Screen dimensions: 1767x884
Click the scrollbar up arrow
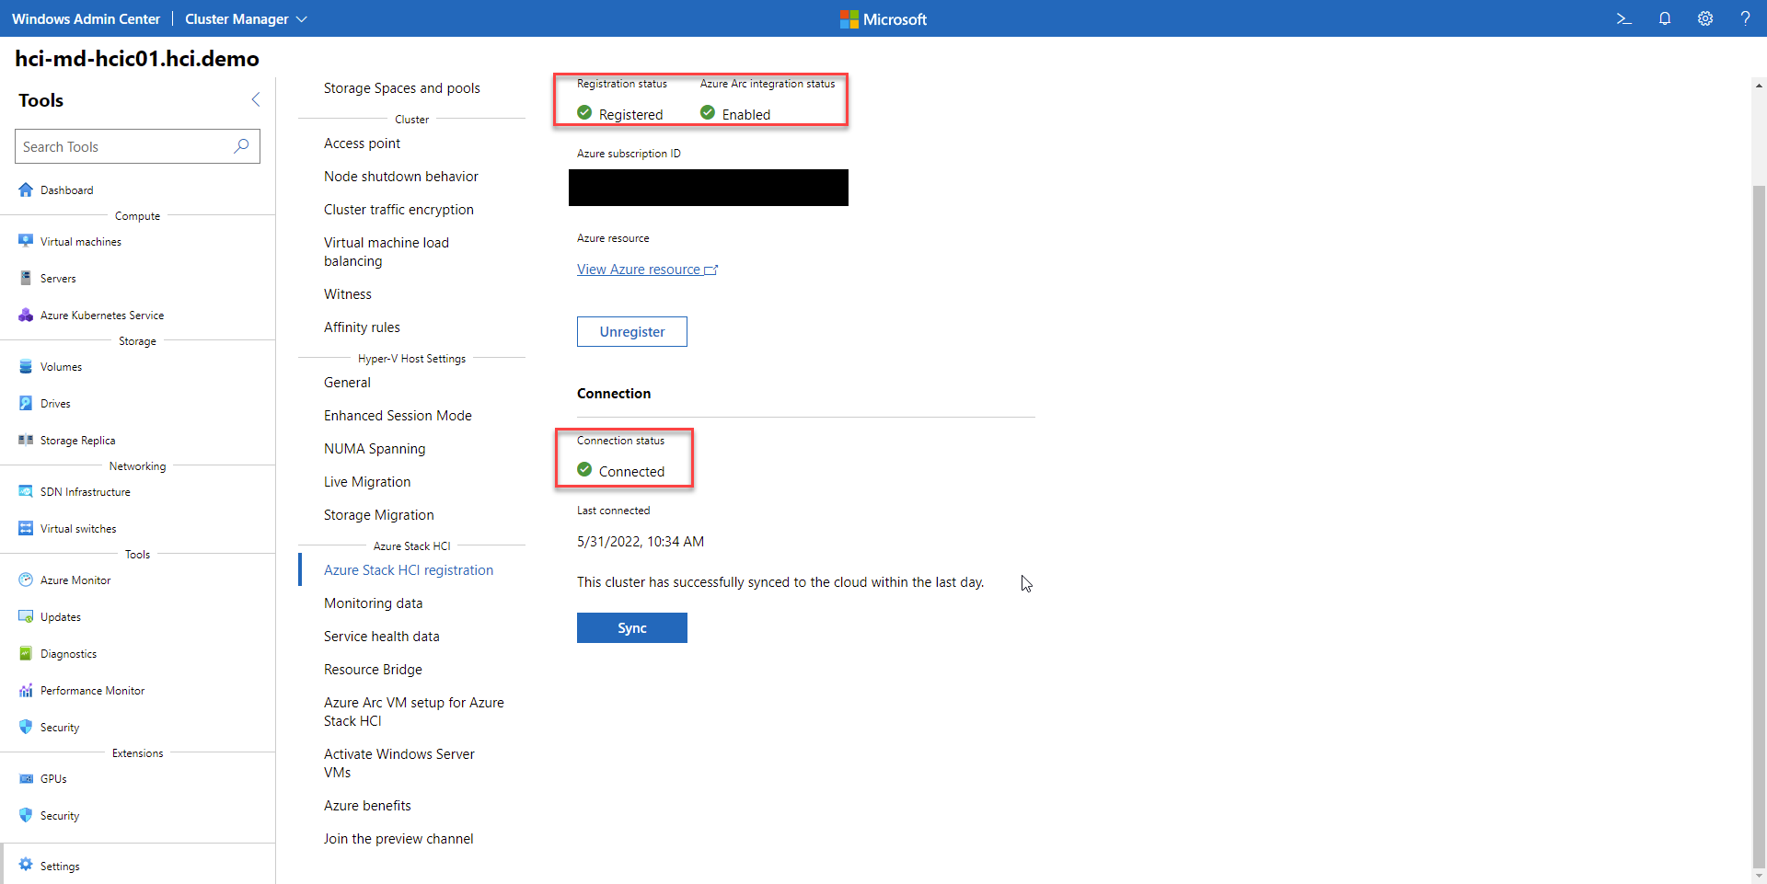pos(1759,86)
